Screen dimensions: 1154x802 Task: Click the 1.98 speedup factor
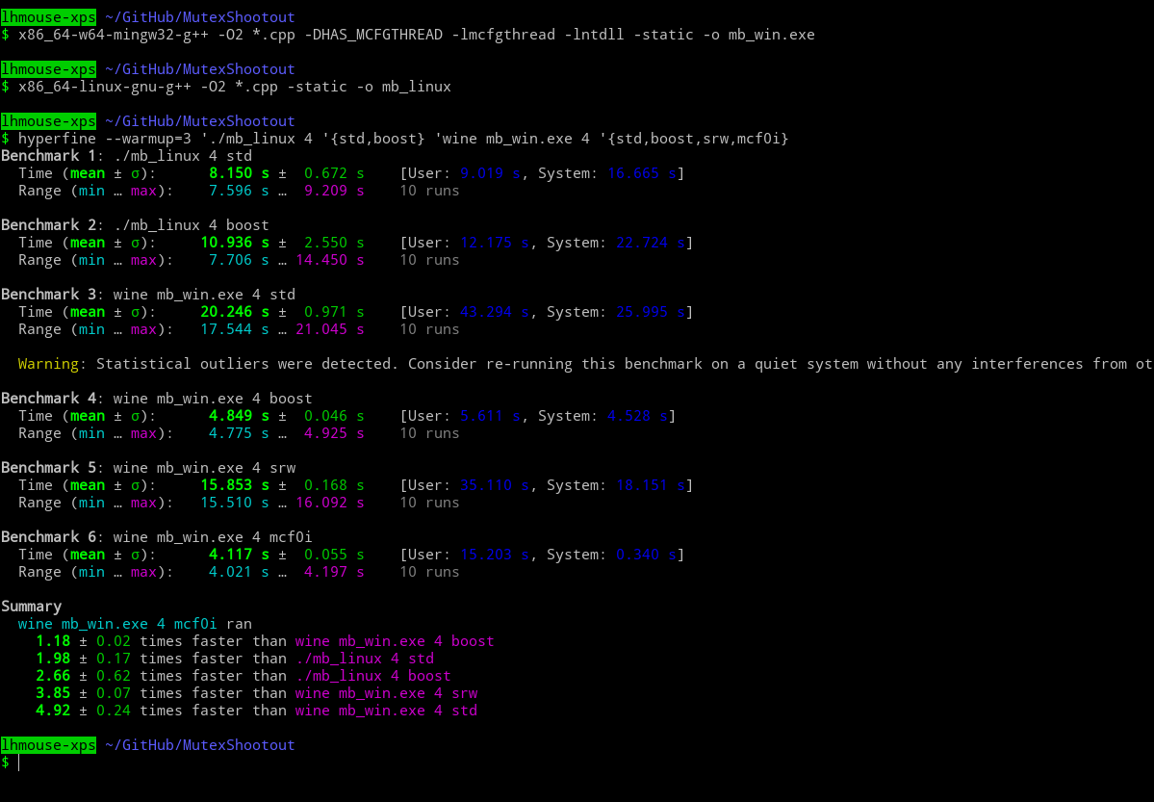pyautogui.click(x=53, y=659)
